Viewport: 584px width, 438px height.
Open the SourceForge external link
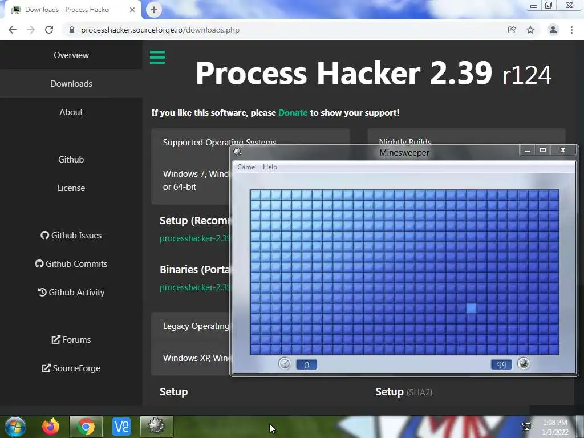click(x=71, y=368)
